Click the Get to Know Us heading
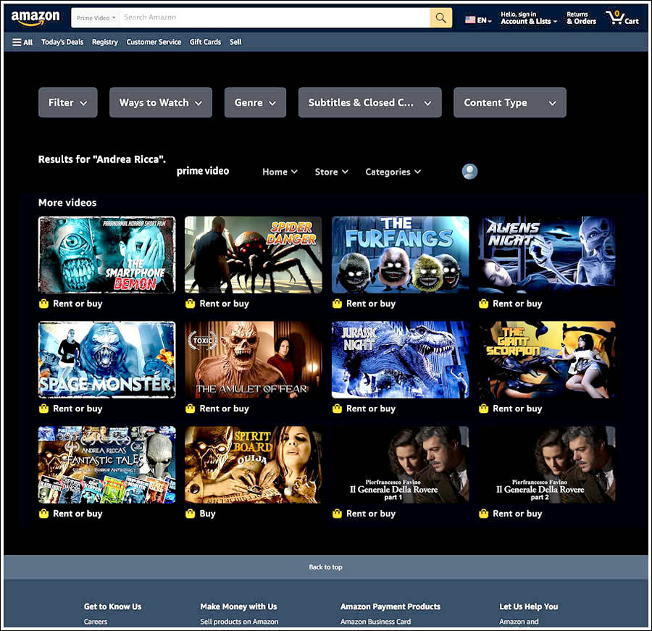 (113, 606)
